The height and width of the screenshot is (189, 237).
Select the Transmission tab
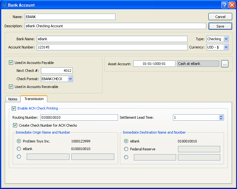[x=34, y=99]
